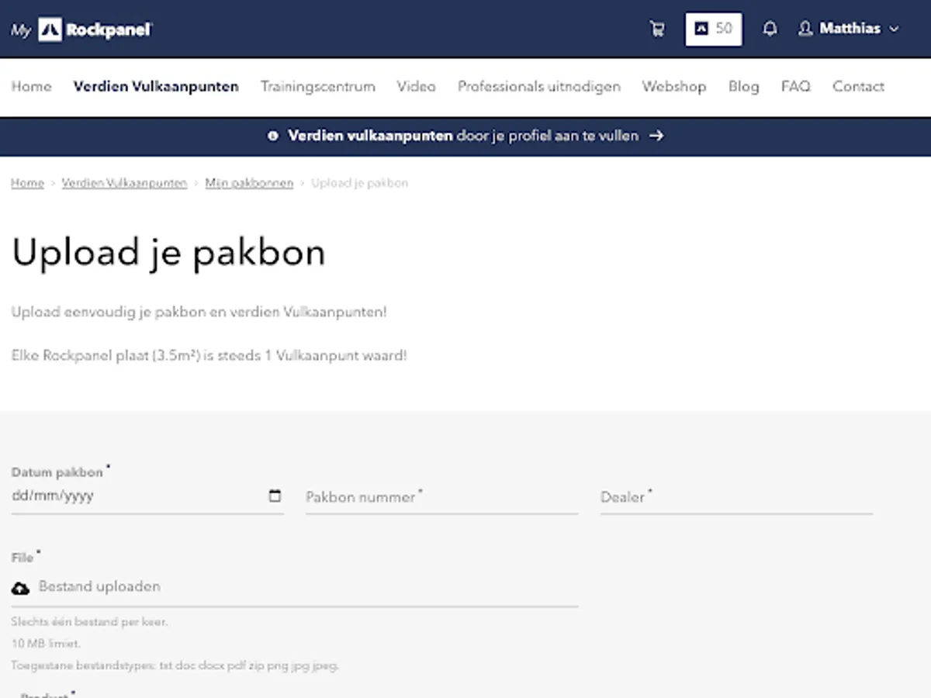Click the arrow icon in the blue banner

[x=656, y=136]
